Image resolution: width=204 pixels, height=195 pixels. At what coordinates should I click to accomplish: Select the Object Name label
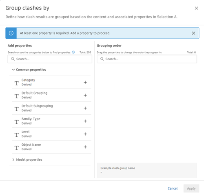click(x=31, y=145)
